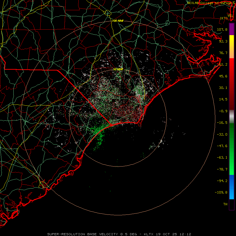Click the blue color band on the velocity scale

point(232,187)
